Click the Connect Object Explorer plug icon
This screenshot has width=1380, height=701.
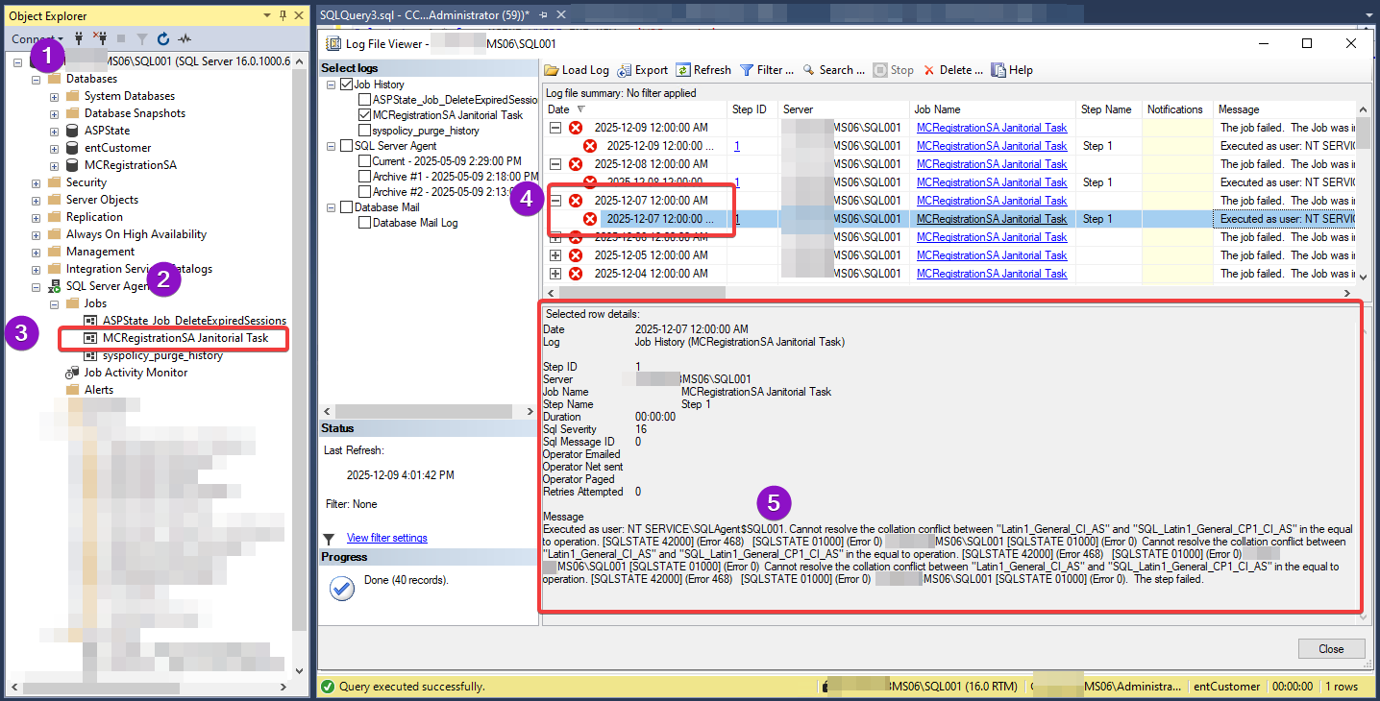pyautogui.click(x=78, y=38)
